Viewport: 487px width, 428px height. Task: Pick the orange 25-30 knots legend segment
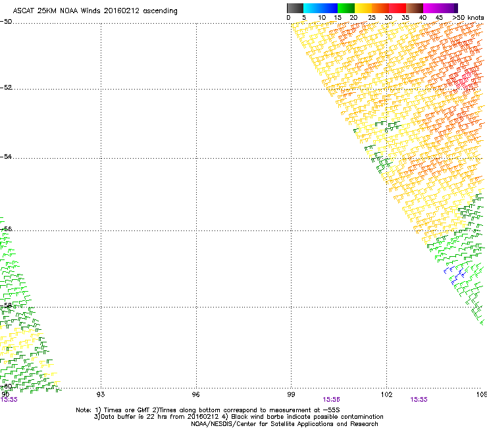[x=380, y=8]
